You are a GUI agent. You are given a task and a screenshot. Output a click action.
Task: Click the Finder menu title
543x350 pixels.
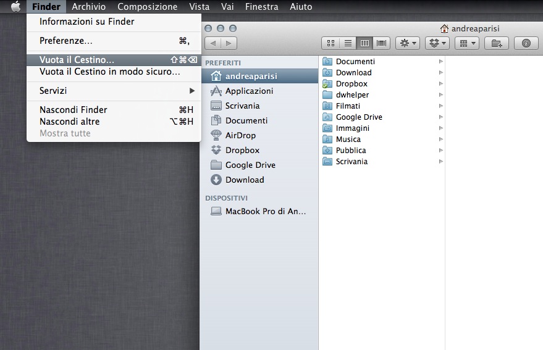pos(46,7)
